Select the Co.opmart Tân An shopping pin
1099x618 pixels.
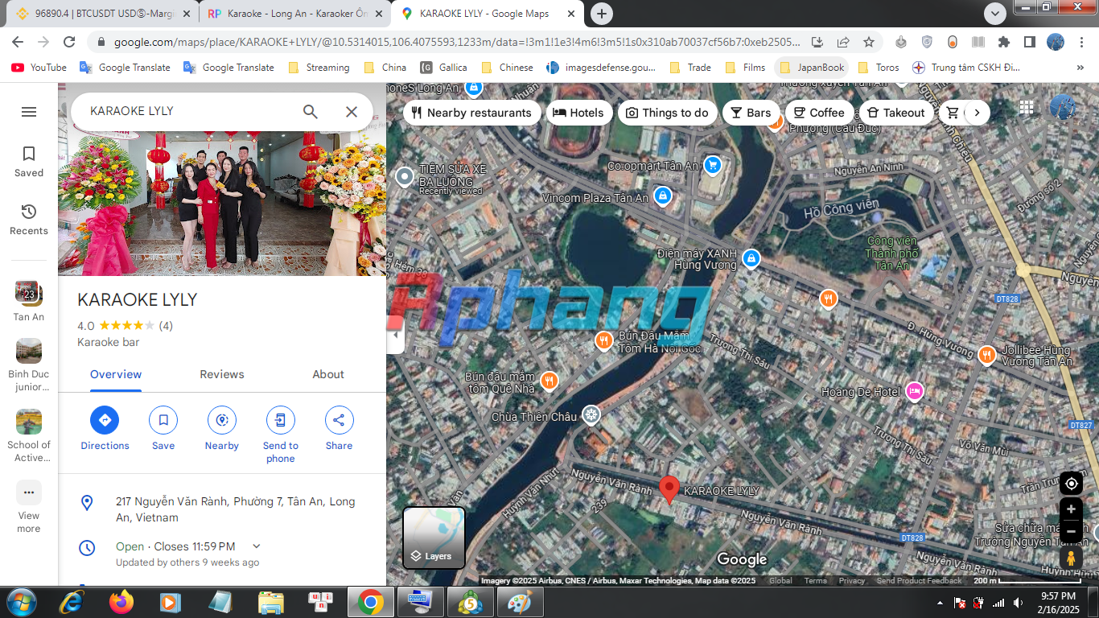pos(712,166)
